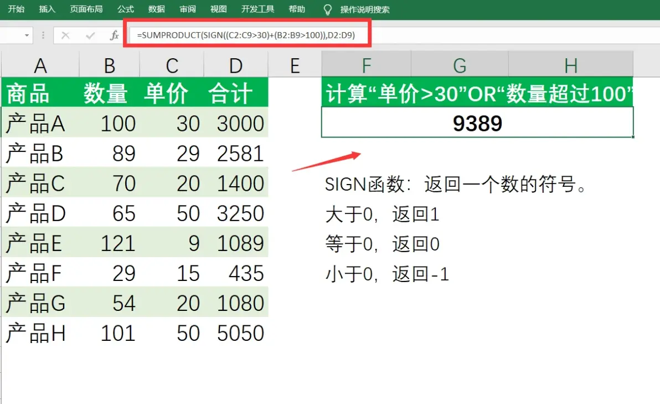Select column C header
This screenshot has height=404, width=660.
pyautogui.click(x=172, y=65)
